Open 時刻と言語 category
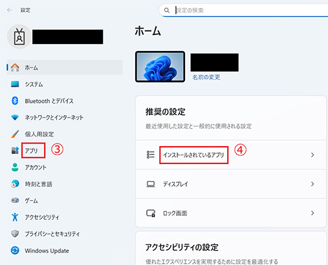Viewport: 328px width, 265px height. [65, 184]
